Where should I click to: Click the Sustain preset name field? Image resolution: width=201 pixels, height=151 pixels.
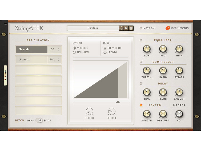click(93, 28)
